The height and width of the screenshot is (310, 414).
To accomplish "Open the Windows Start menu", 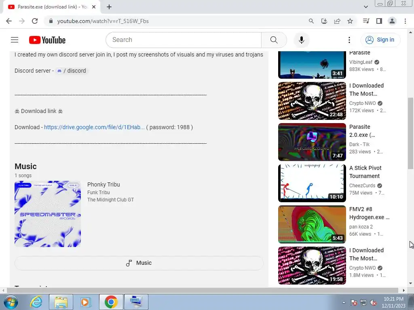I will 11,302.
